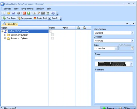This screenshot has width=137, height=109.
Task: Click the read decoder magnifier icon
Action: pyautogui.click(x=34, y=13)
